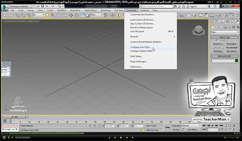Toggle Auto Key animation mode

pos(176,126)
